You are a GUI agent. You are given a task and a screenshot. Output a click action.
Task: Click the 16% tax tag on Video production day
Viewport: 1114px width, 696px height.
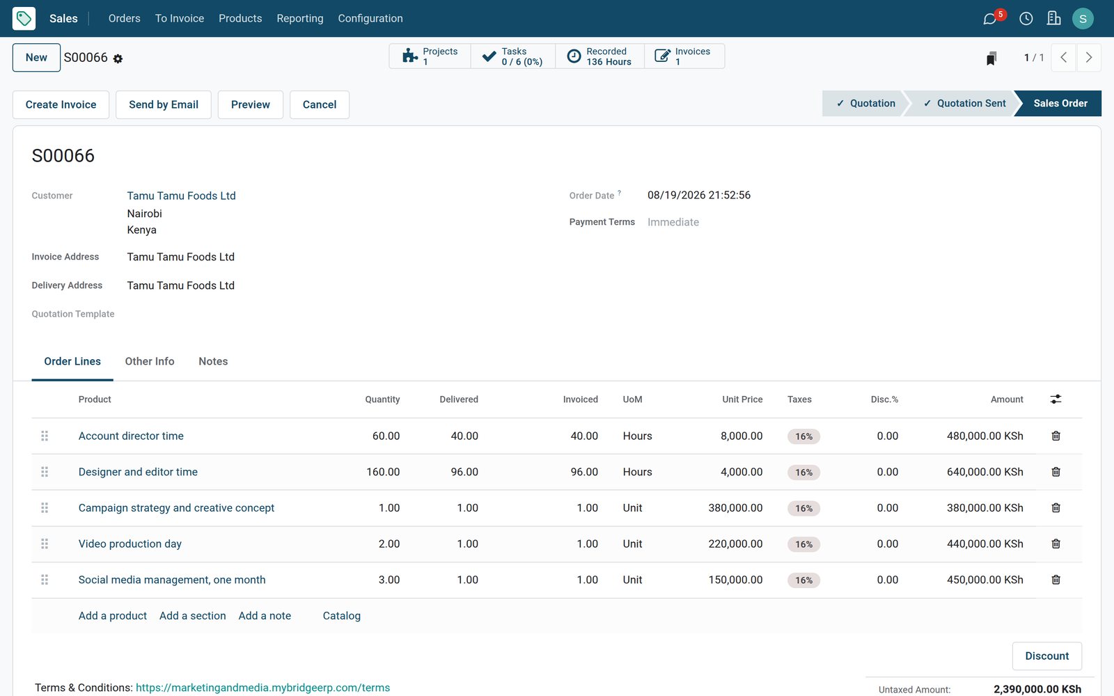coord(803,544)
